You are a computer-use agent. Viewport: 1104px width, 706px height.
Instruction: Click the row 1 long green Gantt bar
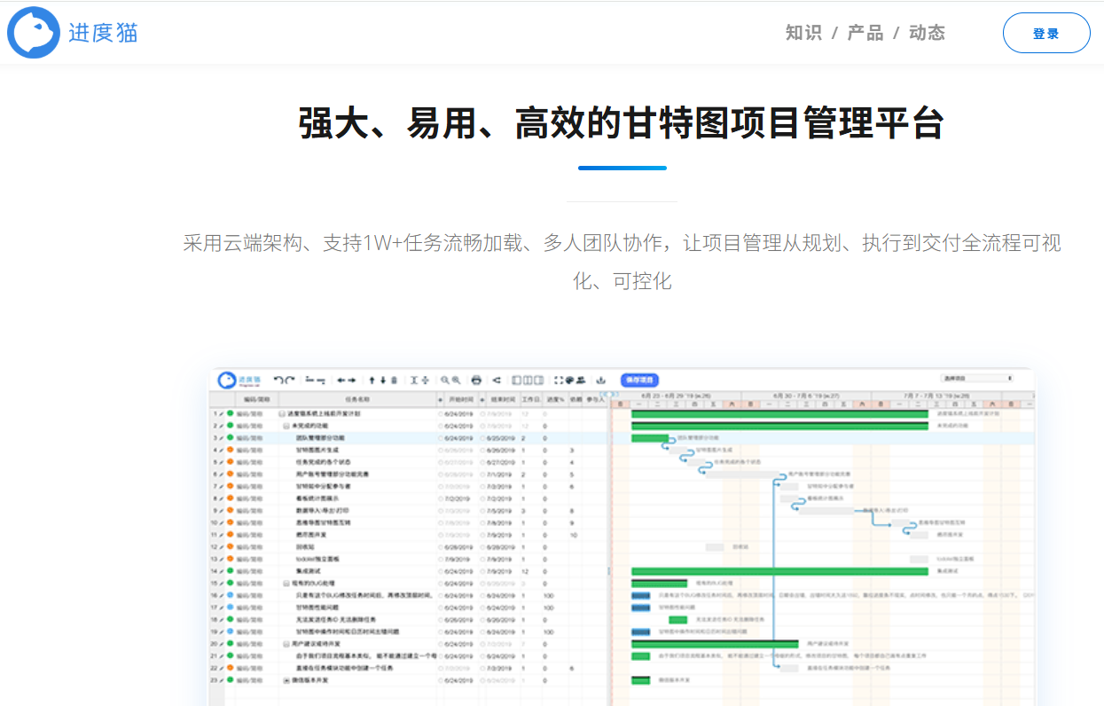point(779,414)
